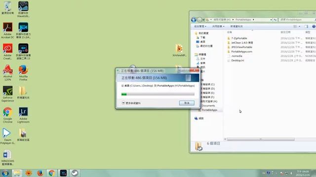
Task: Open the Adobe Creative Cloud desktop icon
Action: 8,52
